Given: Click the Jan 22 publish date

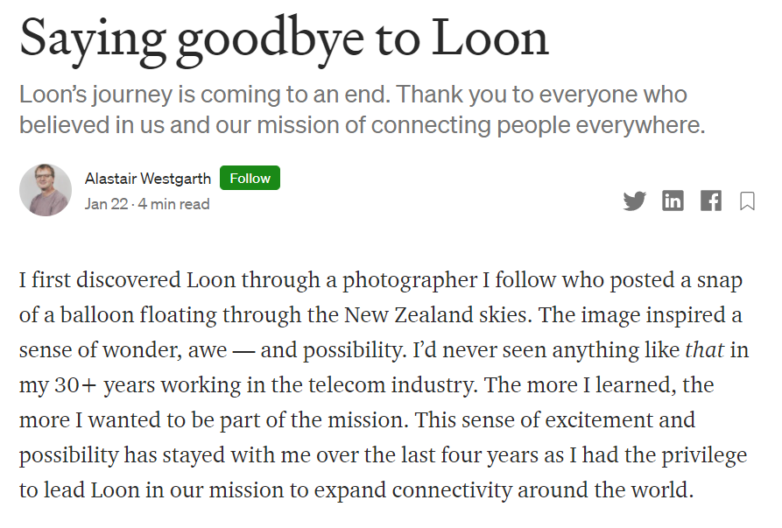Looking at the screenshot, I should tap(106, 204).
